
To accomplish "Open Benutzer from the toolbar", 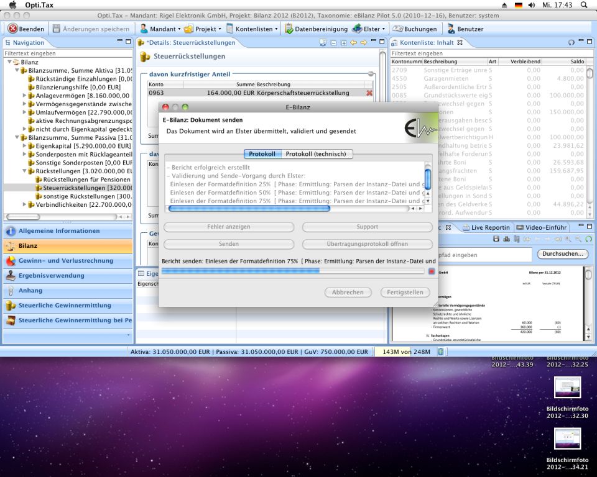I will point(465,29).
